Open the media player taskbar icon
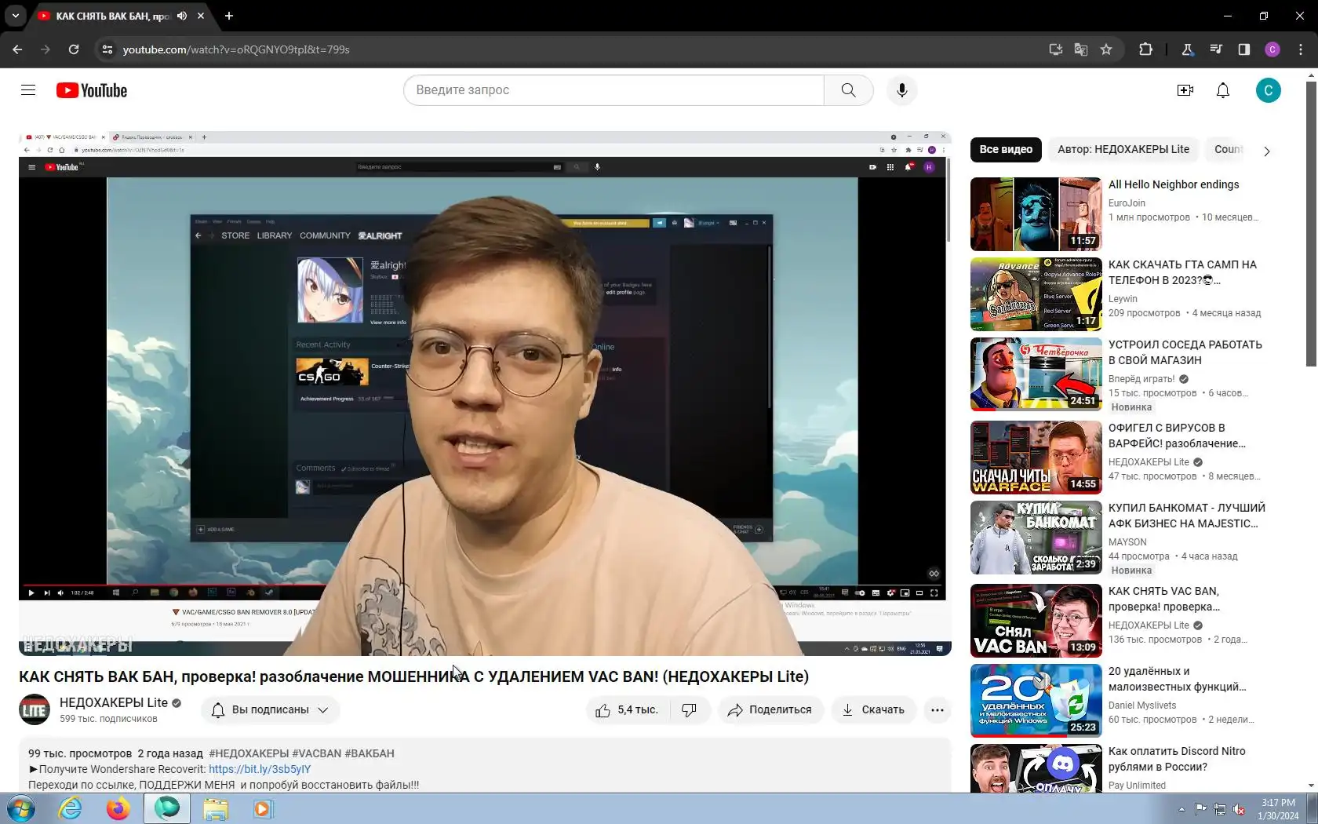The width and height of the screenshot is (1318, 824). coord(263,809)
